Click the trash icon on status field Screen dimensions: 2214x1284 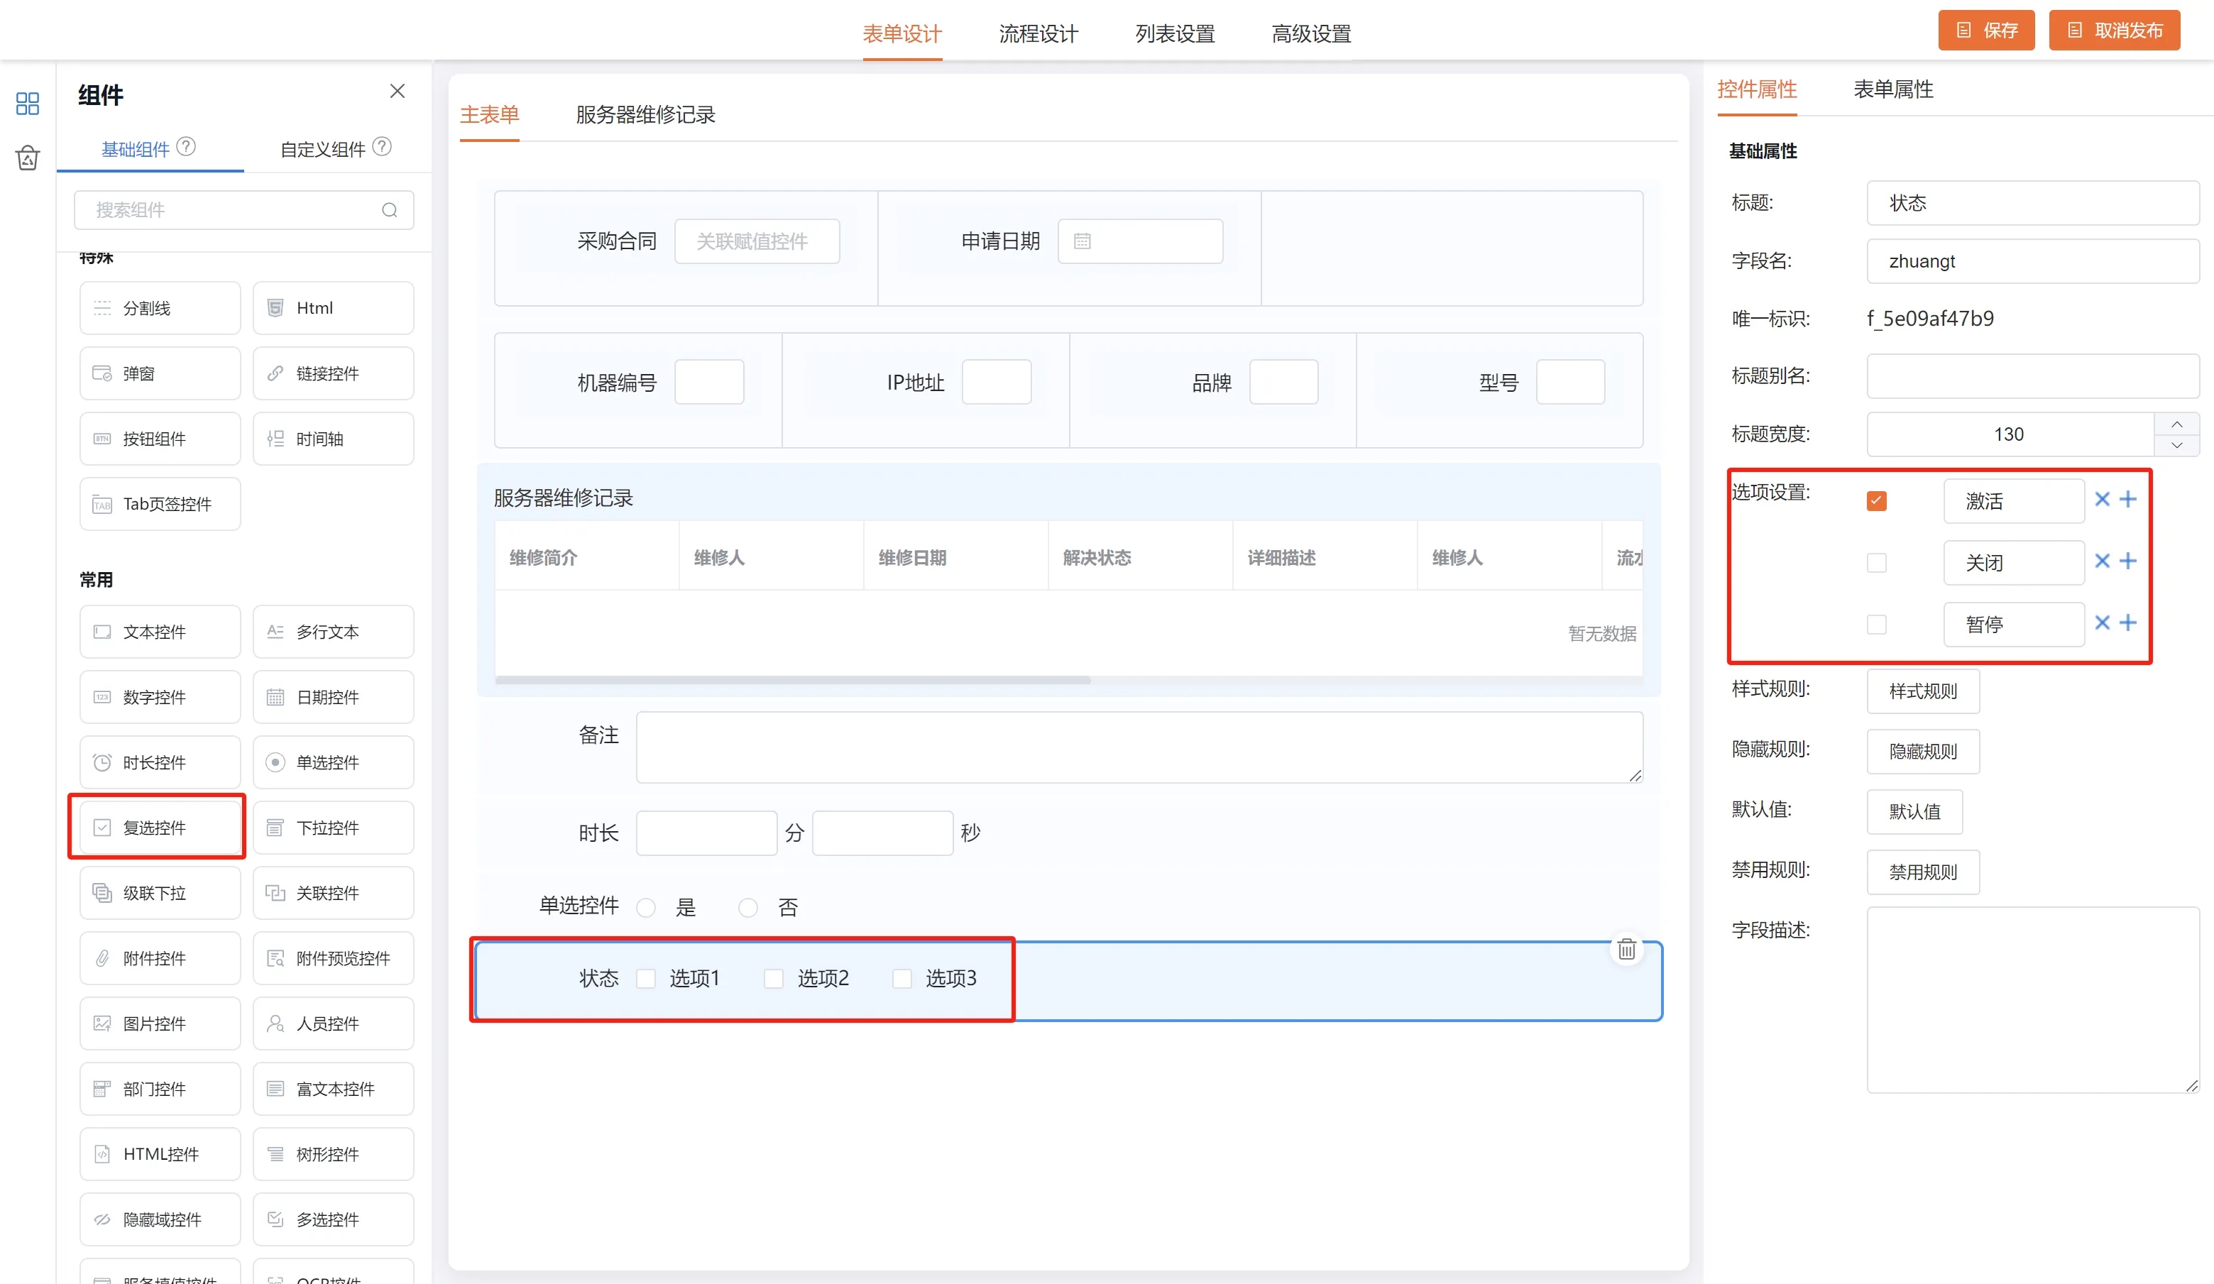pos(1626,950)
